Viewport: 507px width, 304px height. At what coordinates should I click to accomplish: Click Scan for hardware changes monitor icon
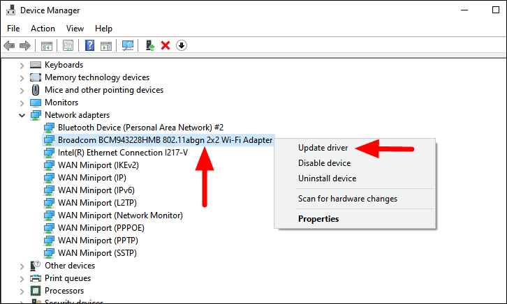click(128, 45)
